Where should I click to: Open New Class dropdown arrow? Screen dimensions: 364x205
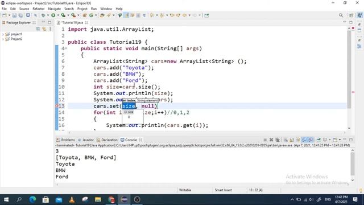point(96,15)
